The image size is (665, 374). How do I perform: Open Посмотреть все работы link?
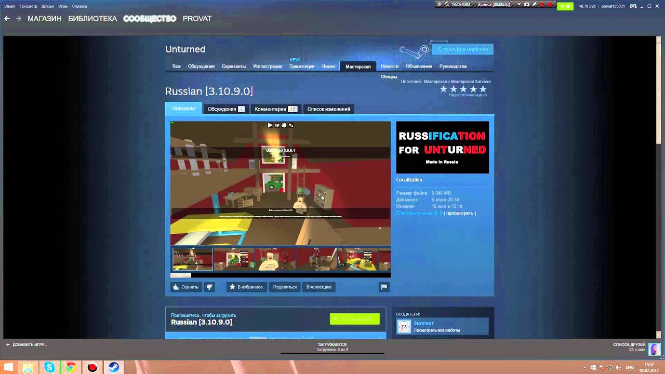[436, 330]
